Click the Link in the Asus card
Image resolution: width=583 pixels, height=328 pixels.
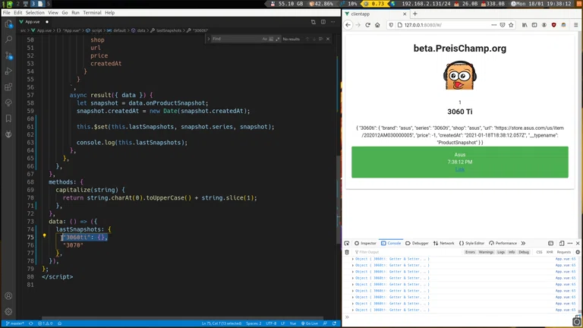[x=459, y=169]
